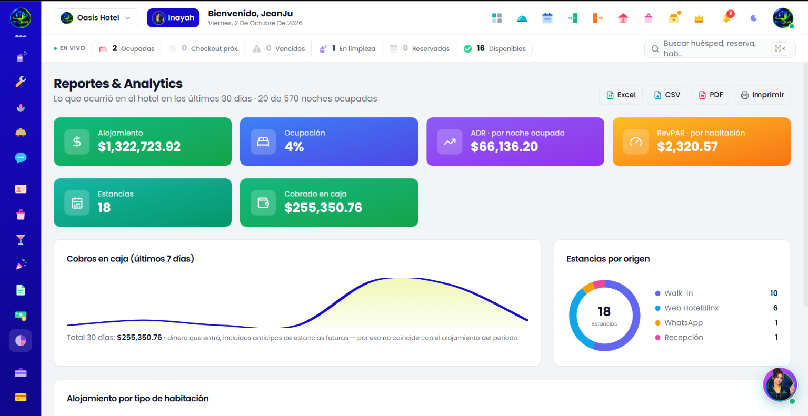Viewport: 808px width, 416px height.
Task: Open the blue calendar icon in header
Action: (x=547, y=18)
